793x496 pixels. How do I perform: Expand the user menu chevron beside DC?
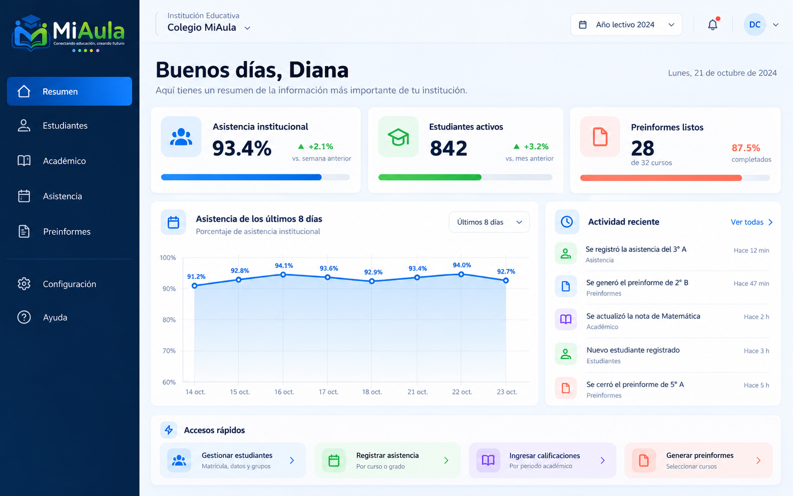pos(775,24)
